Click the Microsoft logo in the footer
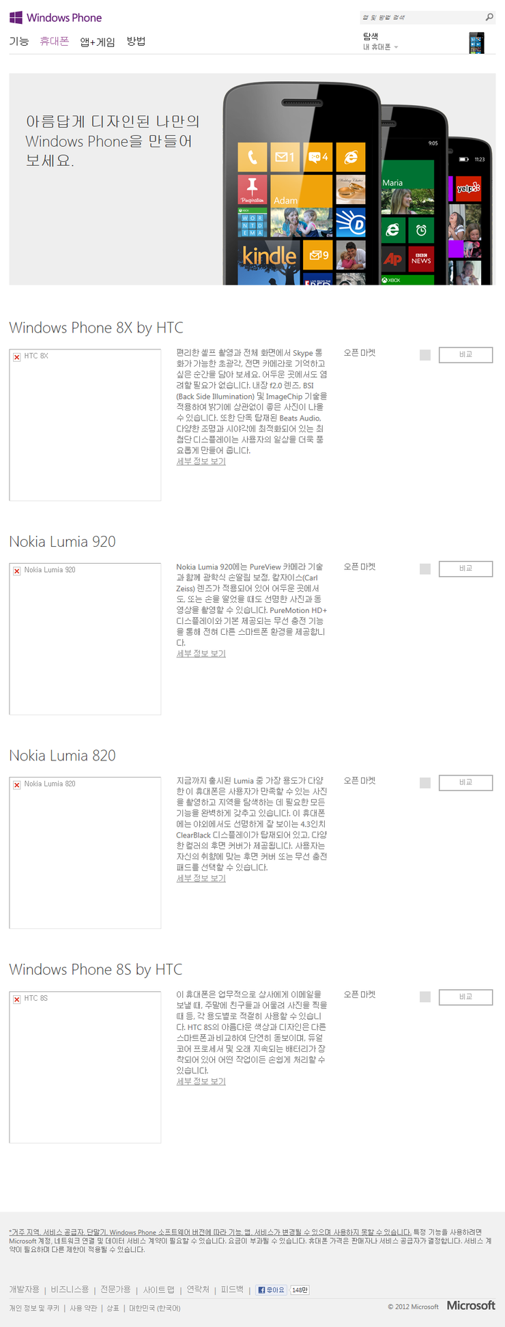Viewport: 505px width, 1327px height. coord(471,1305)
